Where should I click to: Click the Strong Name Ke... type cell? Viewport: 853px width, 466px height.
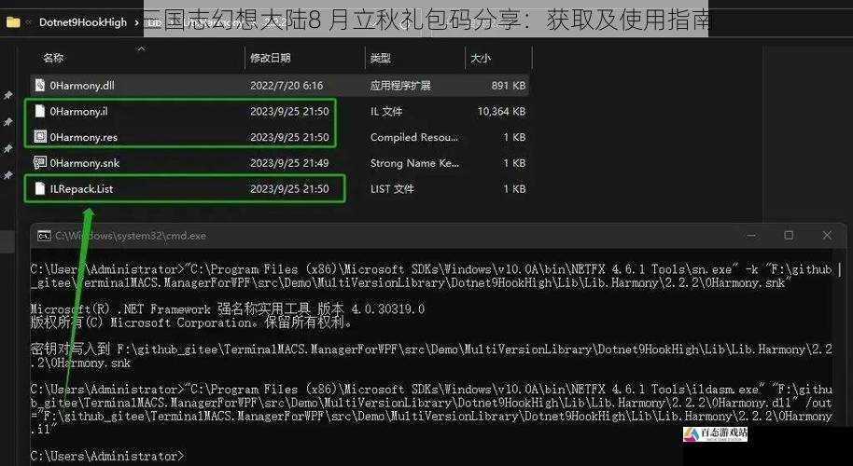click(x=414, y=163)
